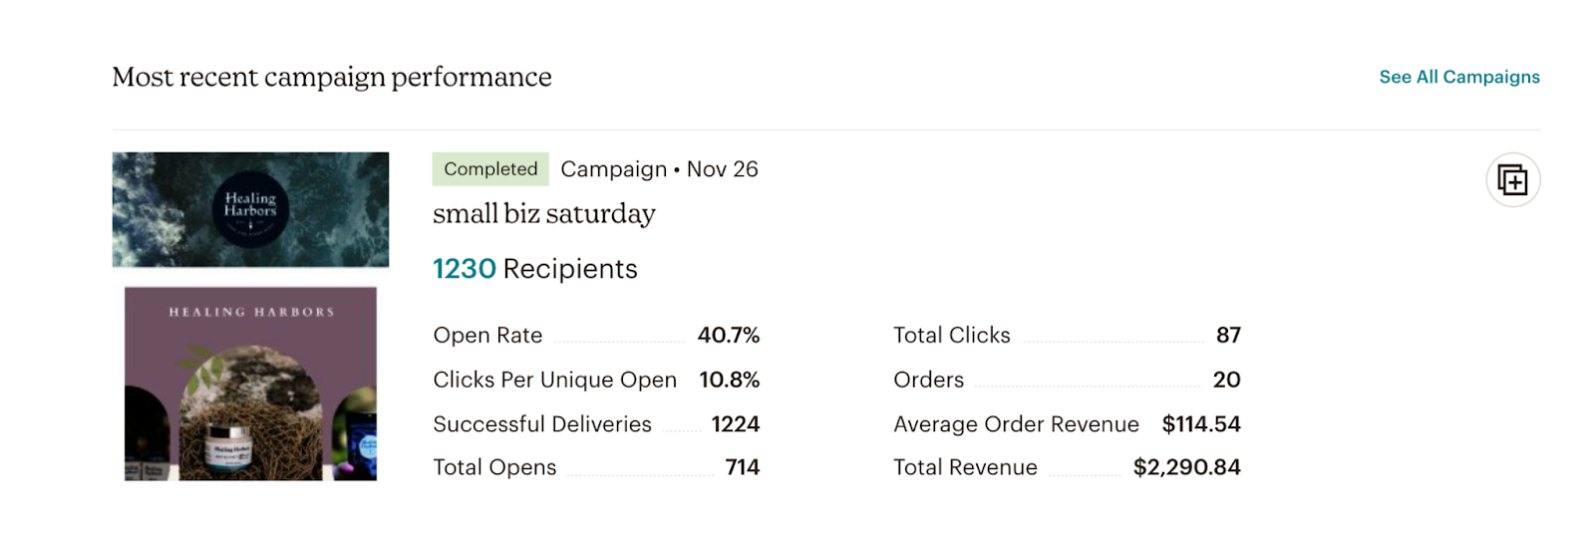The image size is (1595, 533).
Task: Select the Orders count of 20
Action: 1227,380
